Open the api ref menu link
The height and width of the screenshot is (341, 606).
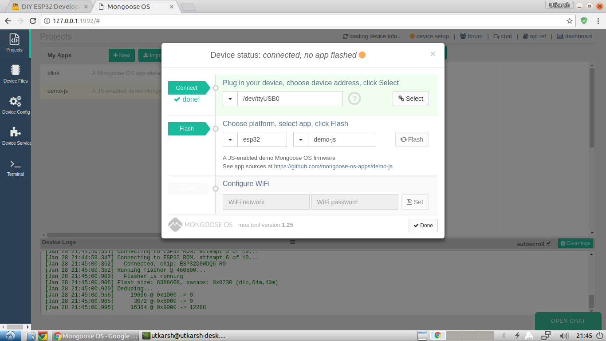pos(535,36)
